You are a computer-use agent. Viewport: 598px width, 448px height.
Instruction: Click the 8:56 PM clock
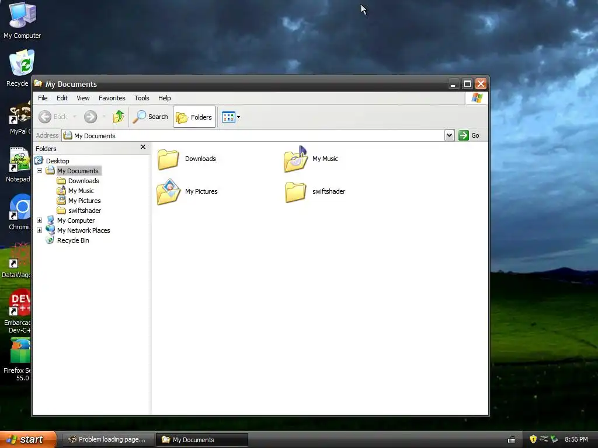pos(576,439)
